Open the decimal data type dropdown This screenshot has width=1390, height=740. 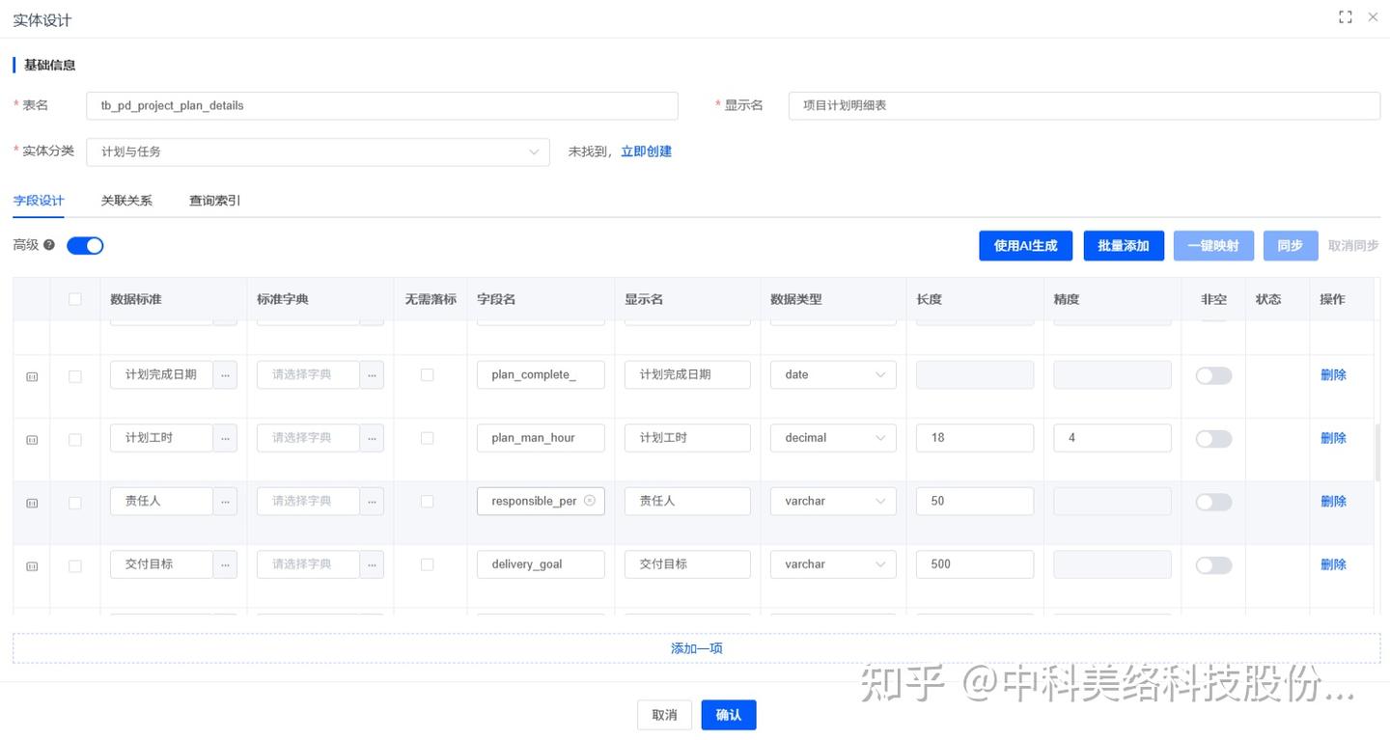[x=833, y=438]
